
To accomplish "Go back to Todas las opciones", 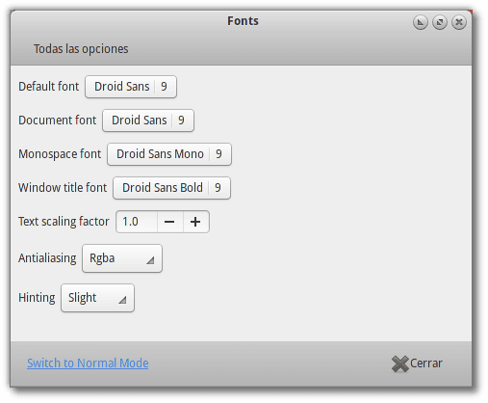I will 81,49.
